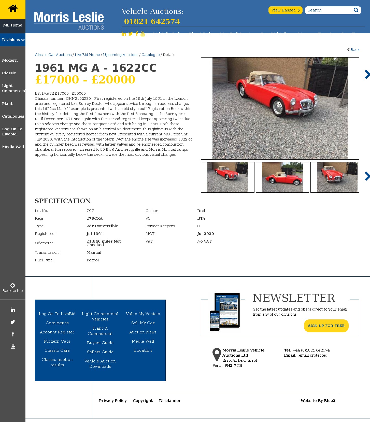Open footer Location link
Screen dimensions: 370x422
click(x=143, y=350)
